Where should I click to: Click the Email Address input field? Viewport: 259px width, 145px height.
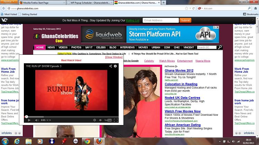(x=160, y=20)
